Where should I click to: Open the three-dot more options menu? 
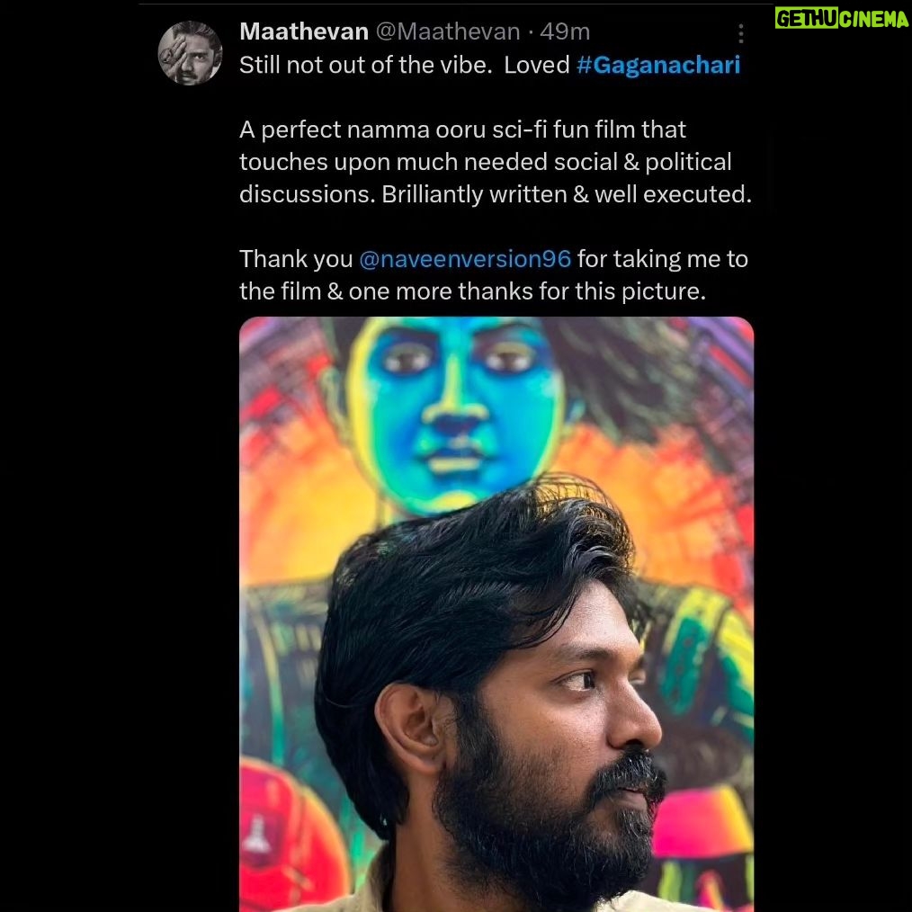click(740, 34)
